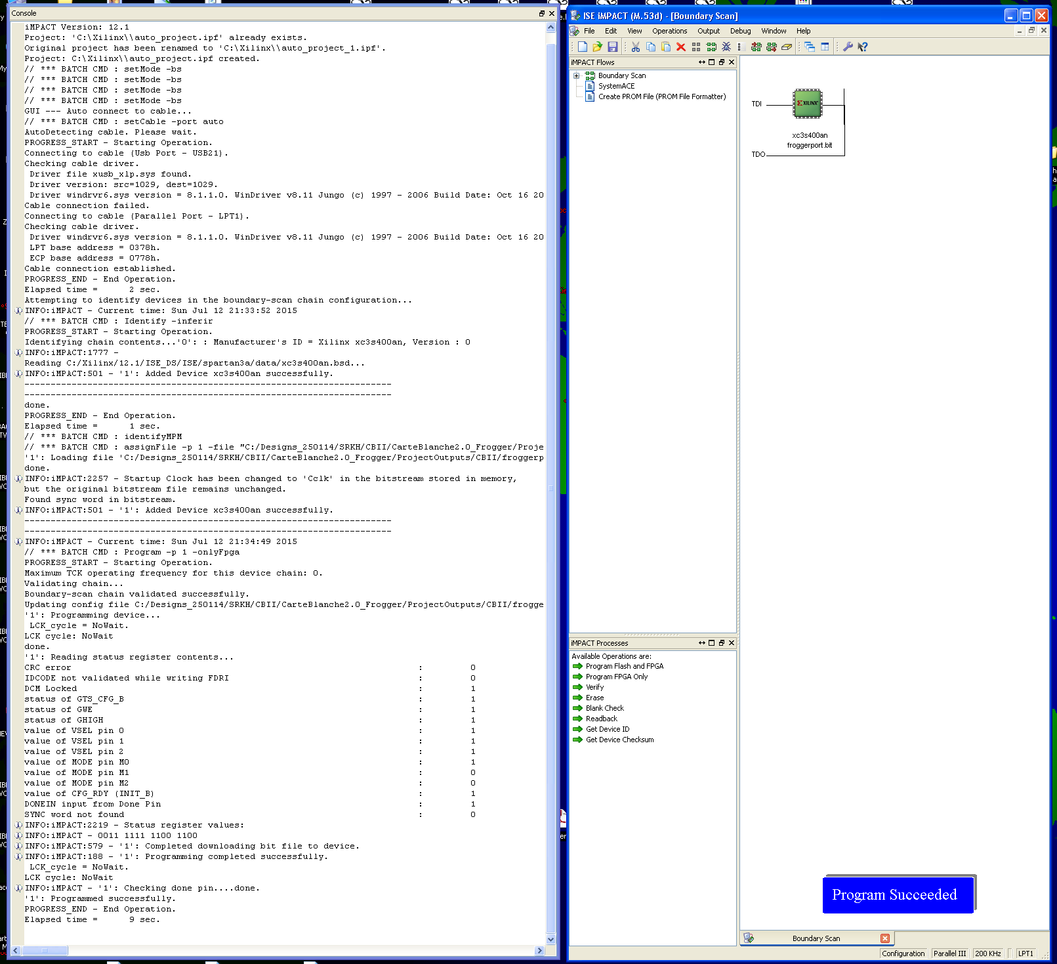This screenshot has width=1057, height=964.
Task: Open the Operations menu
Action: 670,31
